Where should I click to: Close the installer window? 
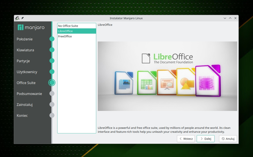pos(235,18)
